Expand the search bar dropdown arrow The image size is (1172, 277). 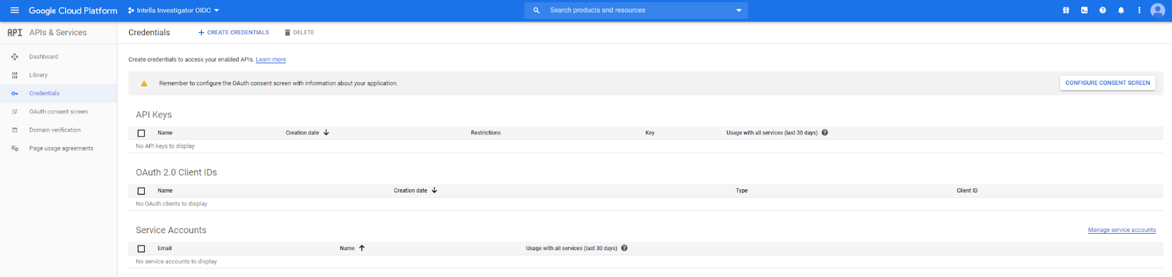[x=739, y=11]
